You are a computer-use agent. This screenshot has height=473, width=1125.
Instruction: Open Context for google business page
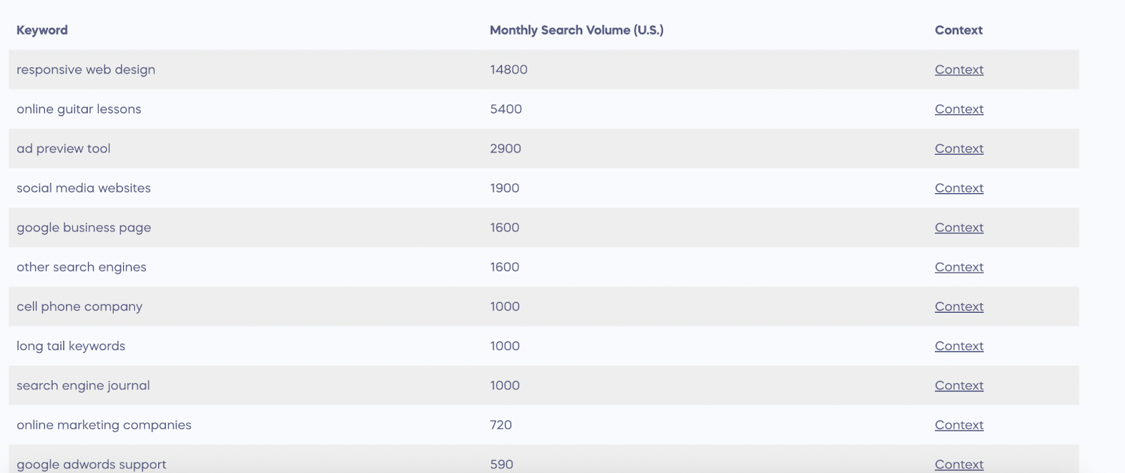tap(958, 227)
